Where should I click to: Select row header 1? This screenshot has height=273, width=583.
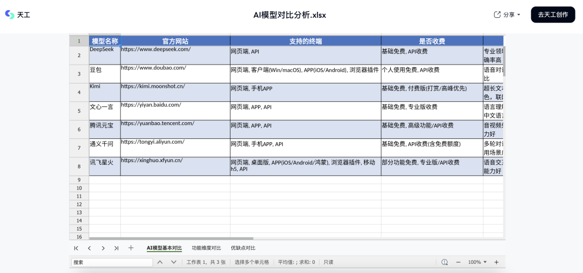[x=79, y=41]
